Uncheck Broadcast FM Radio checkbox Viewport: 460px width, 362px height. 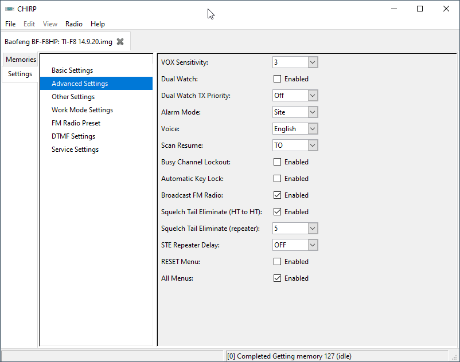[x=277, y=195]
